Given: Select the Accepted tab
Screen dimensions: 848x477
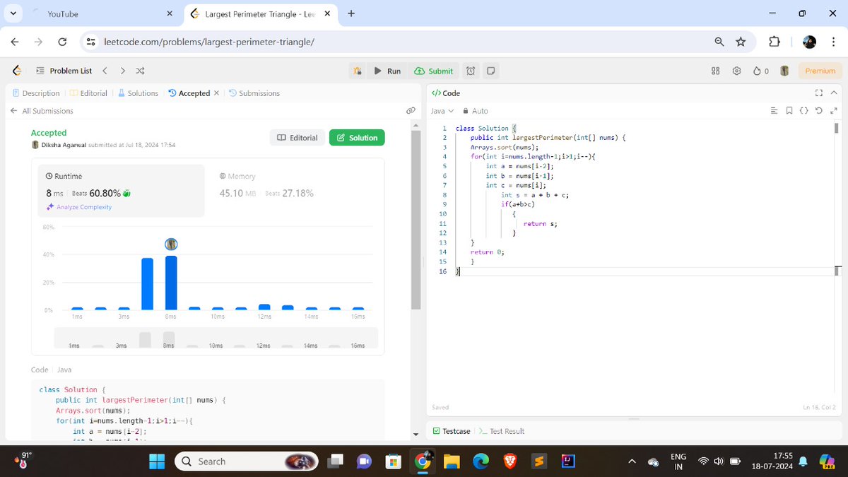Looking at the screenshot, I should (x=189, y=93).
